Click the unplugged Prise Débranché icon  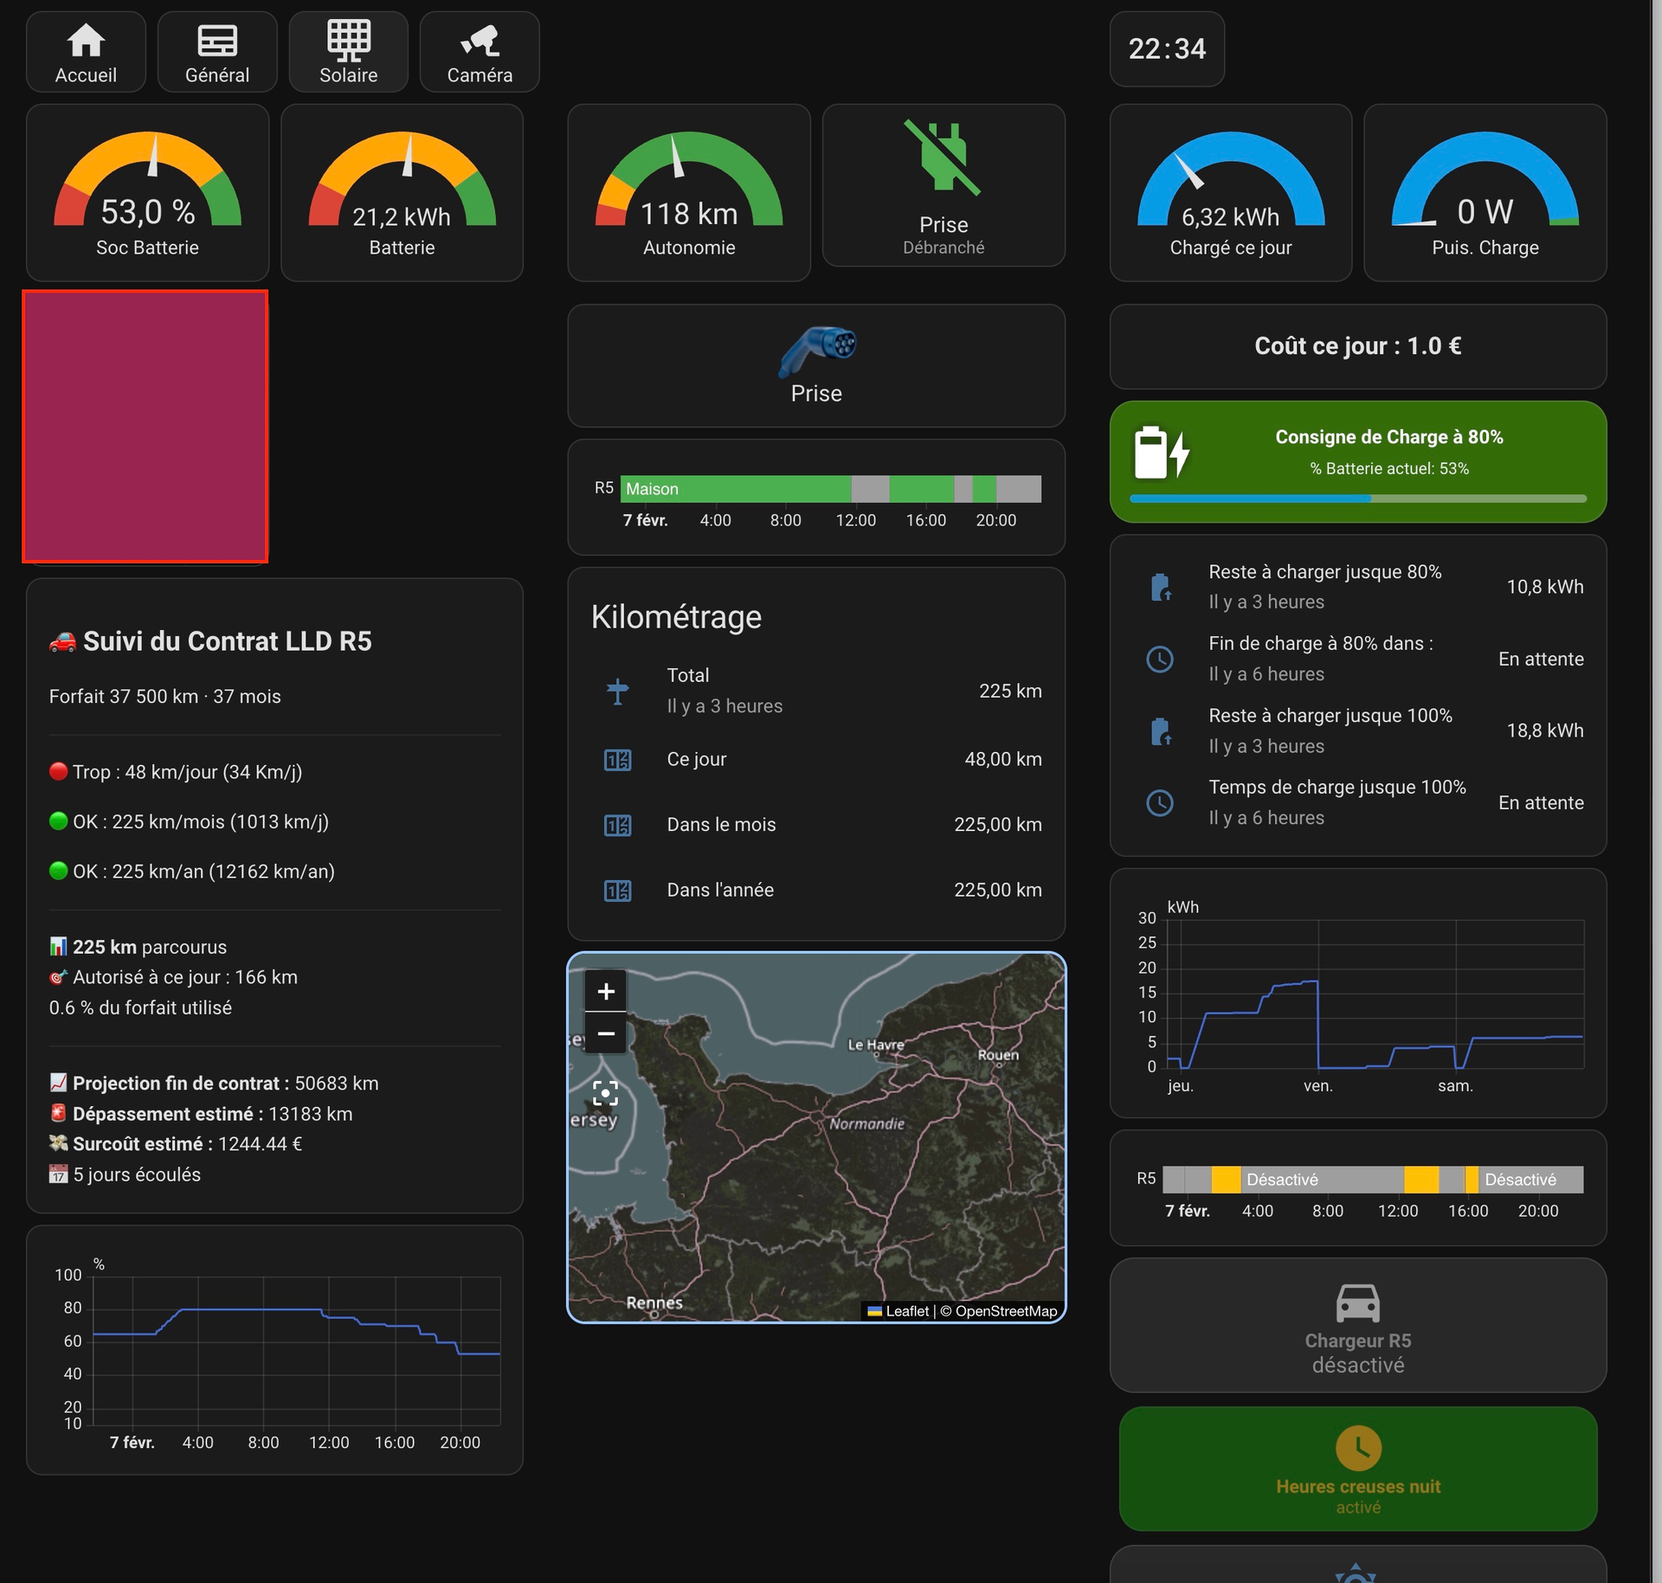[943, 158]
